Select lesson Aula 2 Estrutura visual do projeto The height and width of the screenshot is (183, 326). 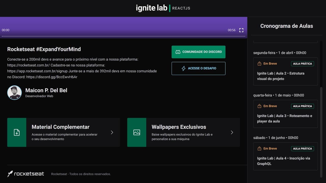coord(281,76)
